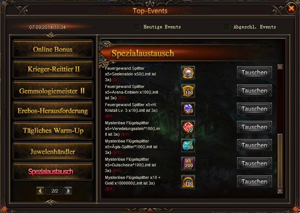This screenshot has width=300, height=213.
Task: Select the red Veredelungsstein reward icon
Action: coord(188,127)
